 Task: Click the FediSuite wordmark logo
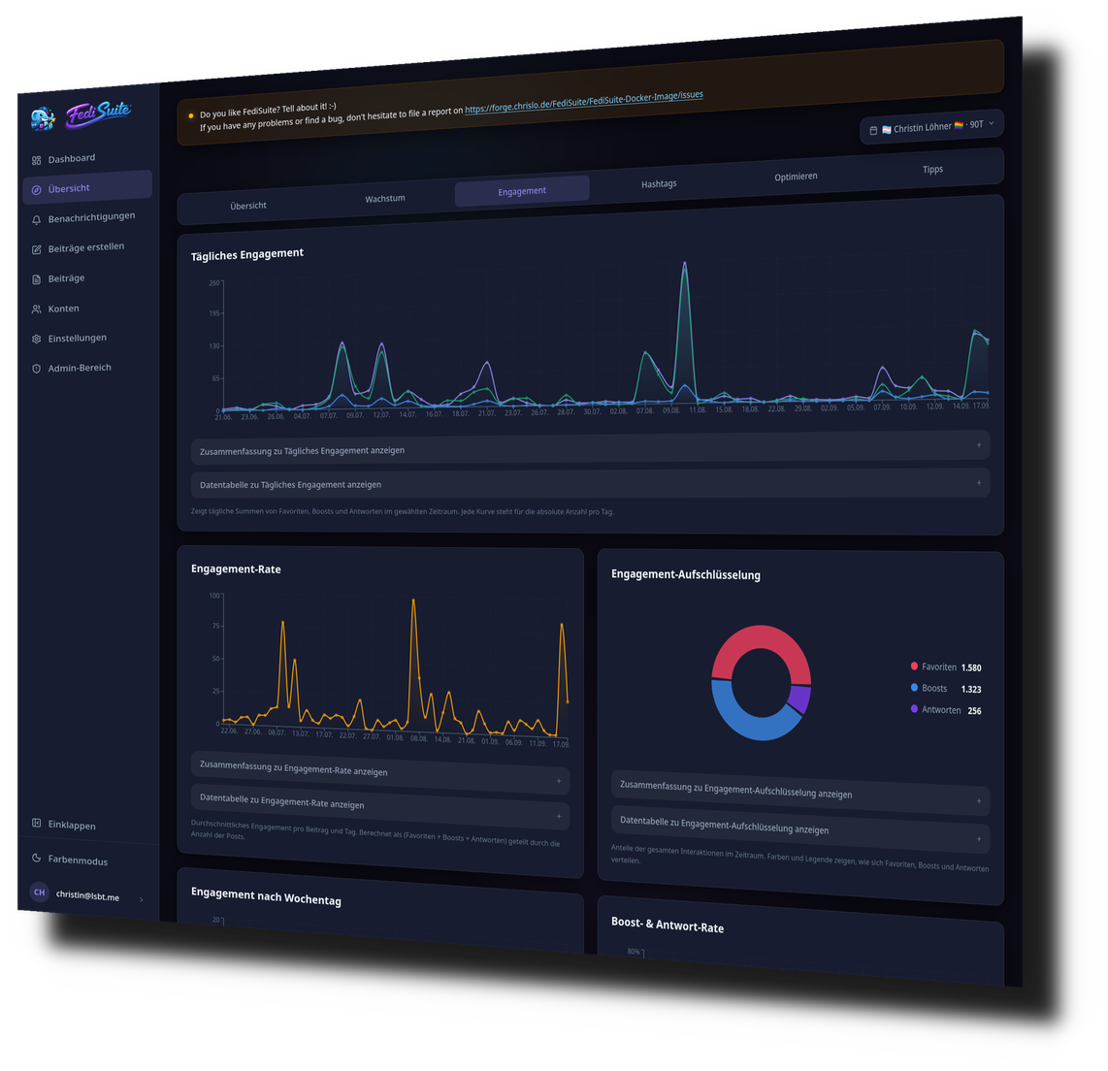[98, 114]
